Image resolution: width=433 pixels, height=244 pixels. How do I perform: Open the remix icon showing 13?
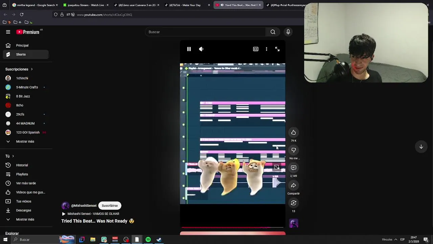[294, 203]
